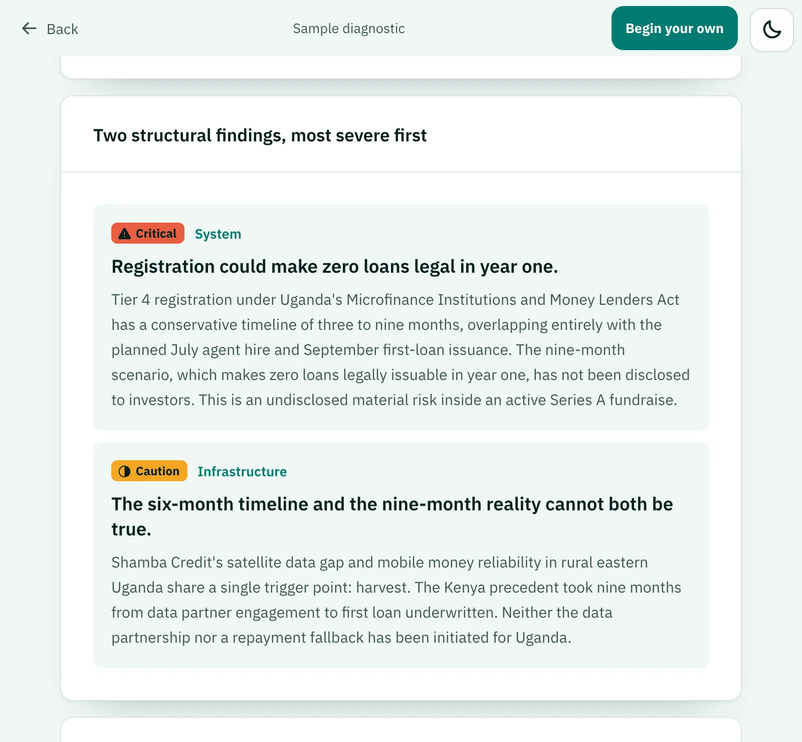Click the Sample diagnostic title

point(349,29)
